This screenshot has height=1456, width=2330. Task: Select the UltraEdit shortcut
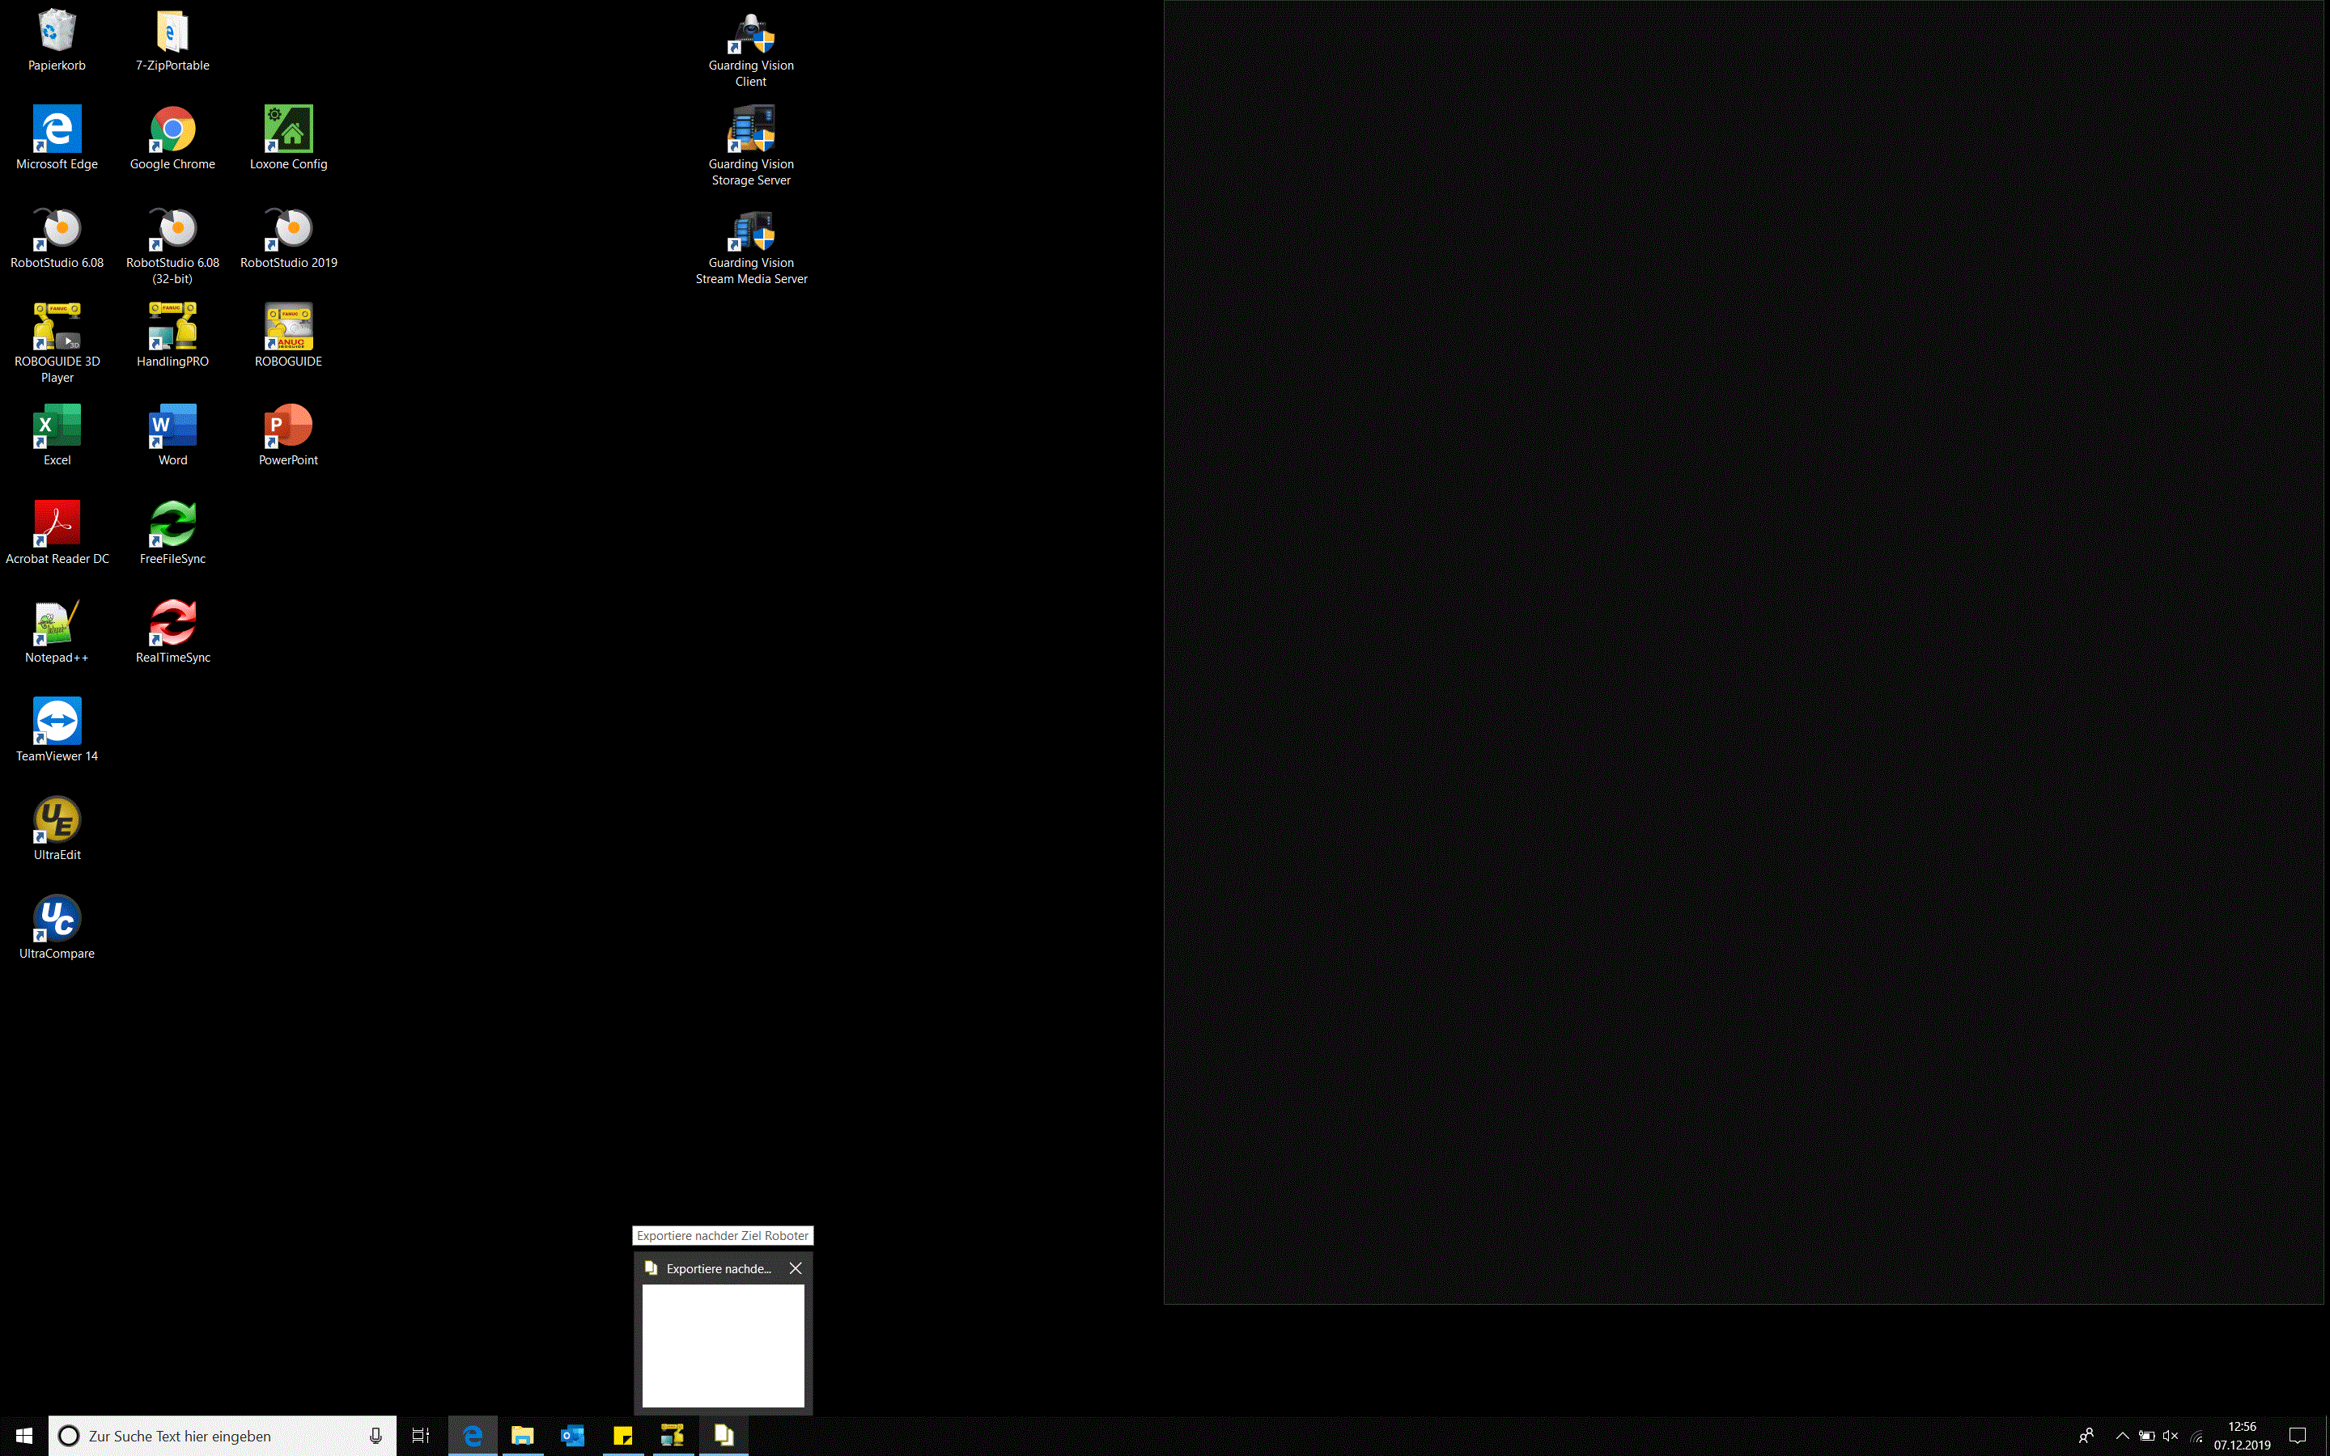pos(57,830)
